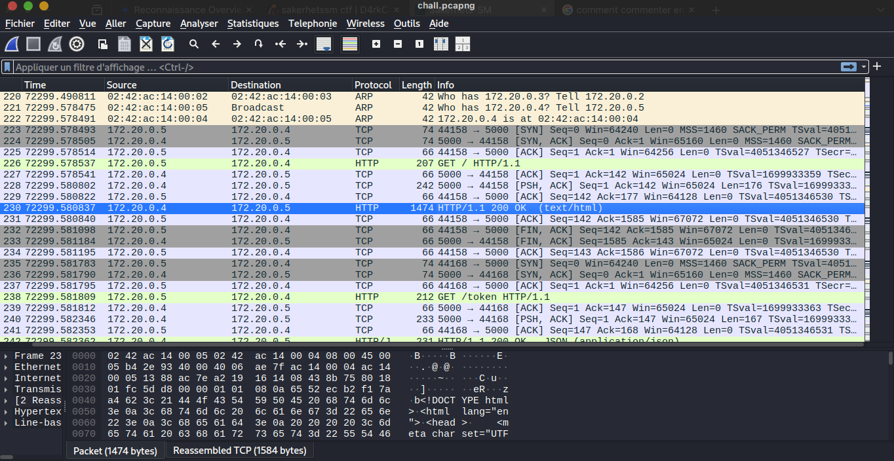894x461 pixels.
Task: Start capture with the shark fin icon
Action: 12,44
